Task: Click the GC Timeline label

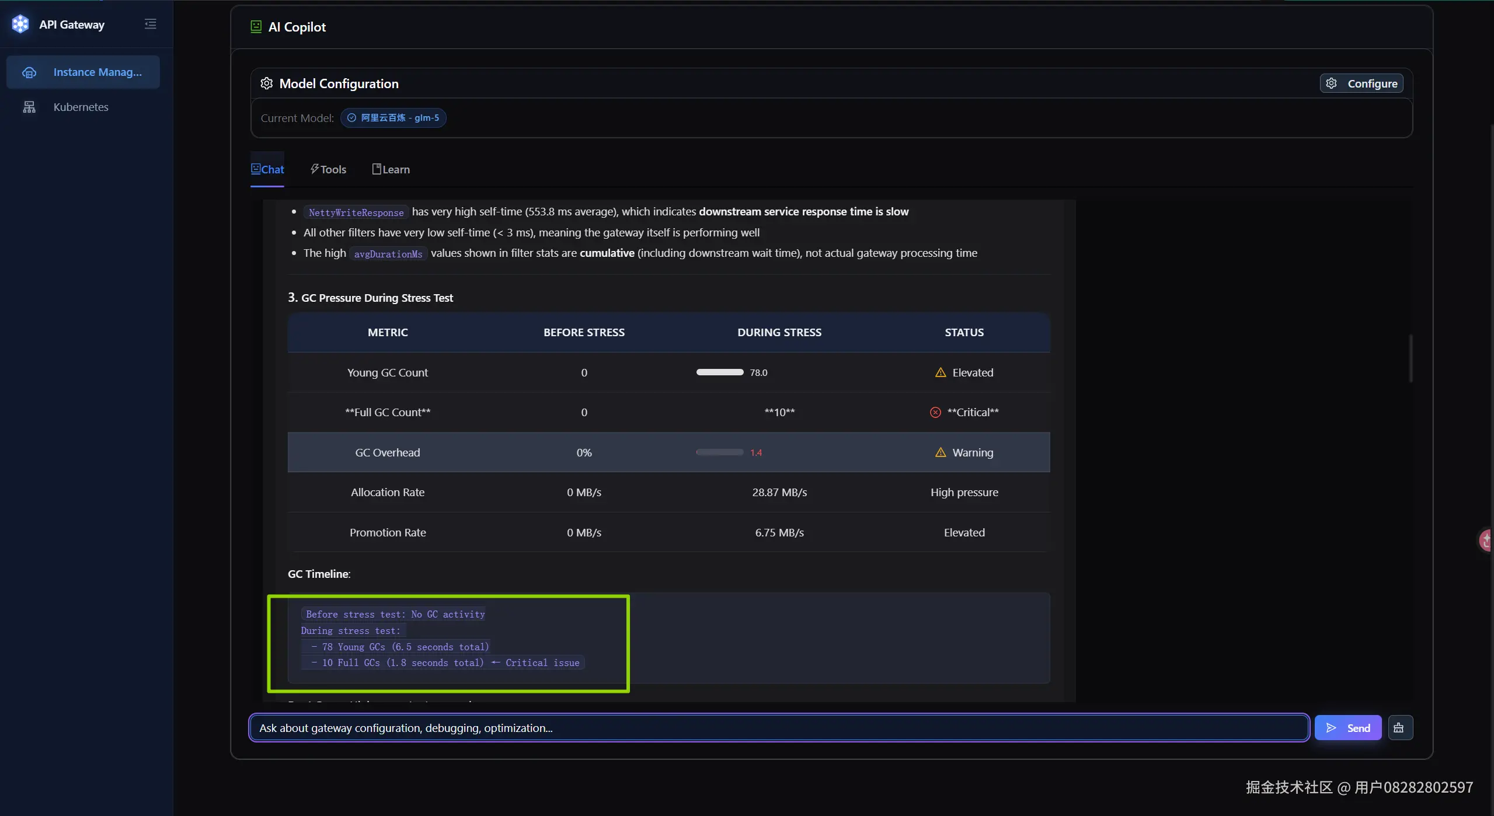Action: (x=319, y=574)
